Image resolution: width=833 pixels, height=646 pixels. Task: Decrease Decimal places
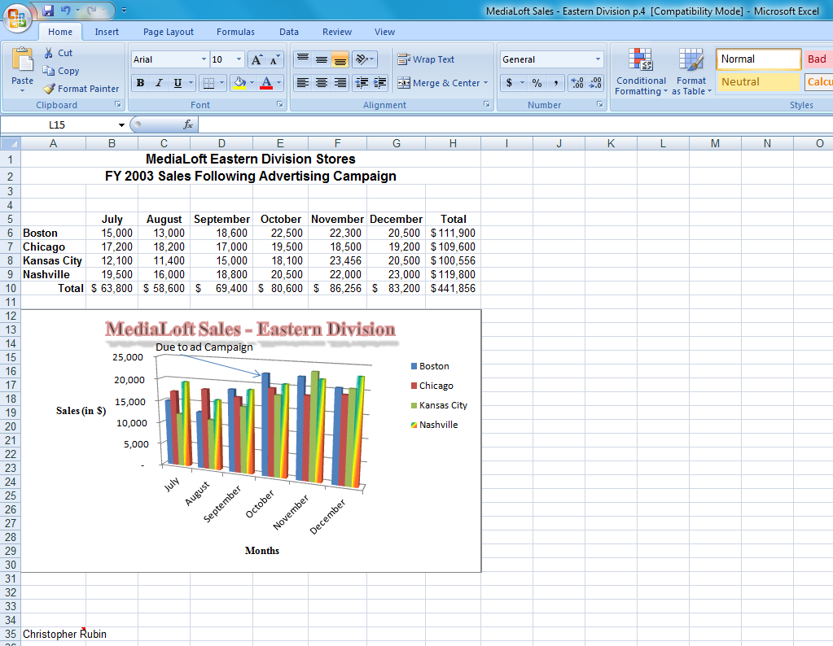coord(595,83)
